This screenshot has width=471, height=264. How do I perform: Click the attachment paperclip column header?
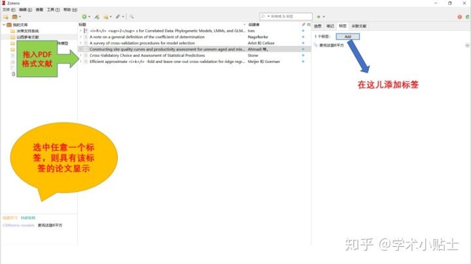click(304, 25)
